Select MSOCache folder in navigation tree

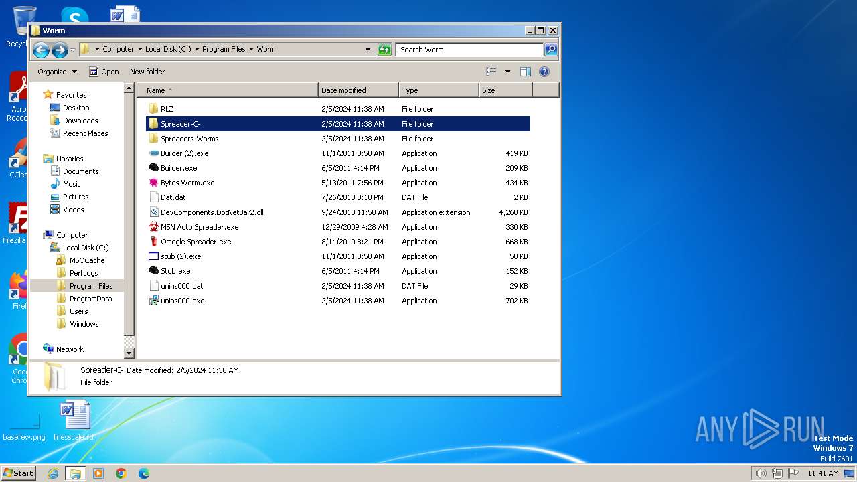(87, 260)
